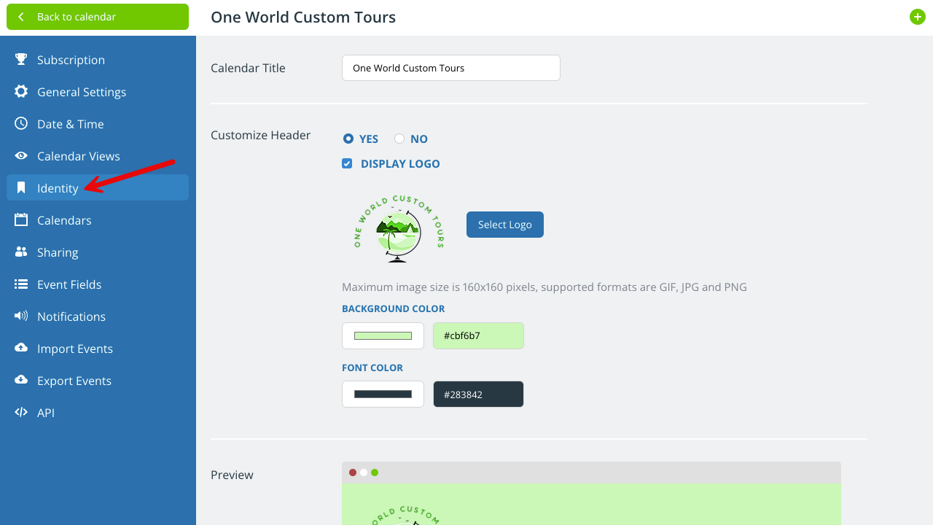Image resolution: width=933 pixels, height=525 pixels.
Task: Click the DISPLAY LOGO label text
Action: pos(400,163)
